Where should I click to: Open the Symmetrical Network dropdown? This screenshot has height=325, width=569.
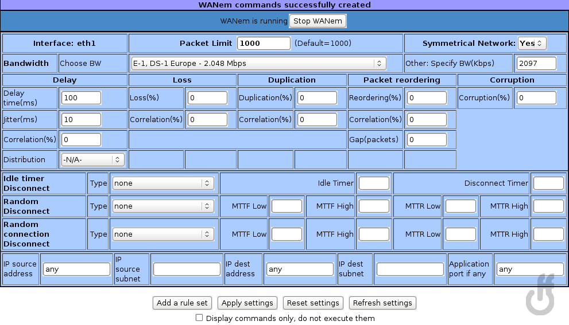532,44
